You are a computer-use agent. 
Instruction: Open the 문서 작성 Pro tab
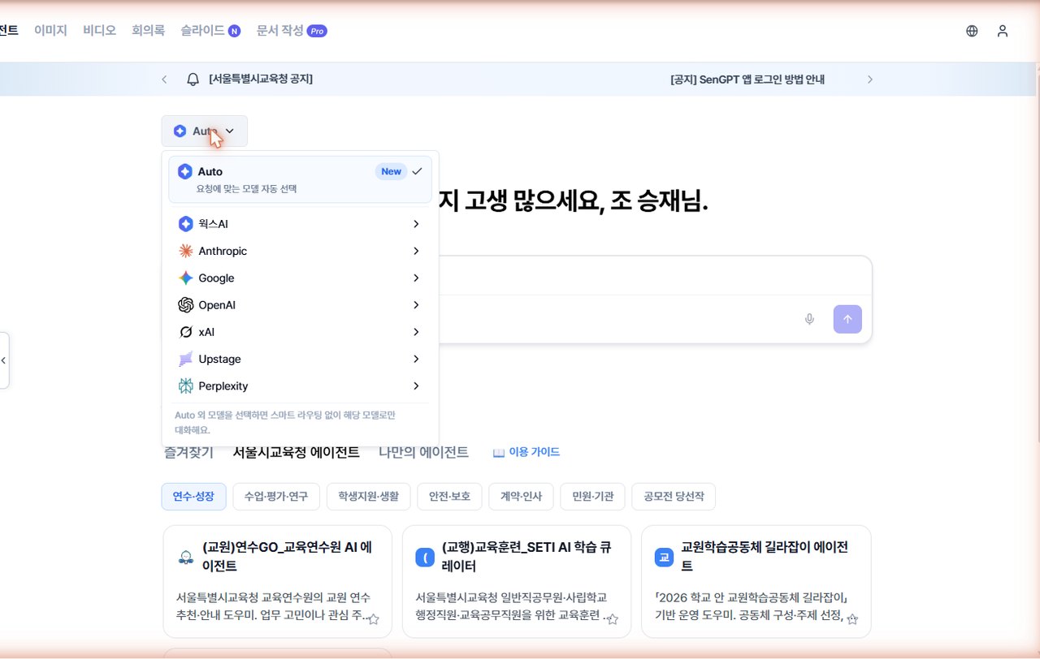click(292, 31)
